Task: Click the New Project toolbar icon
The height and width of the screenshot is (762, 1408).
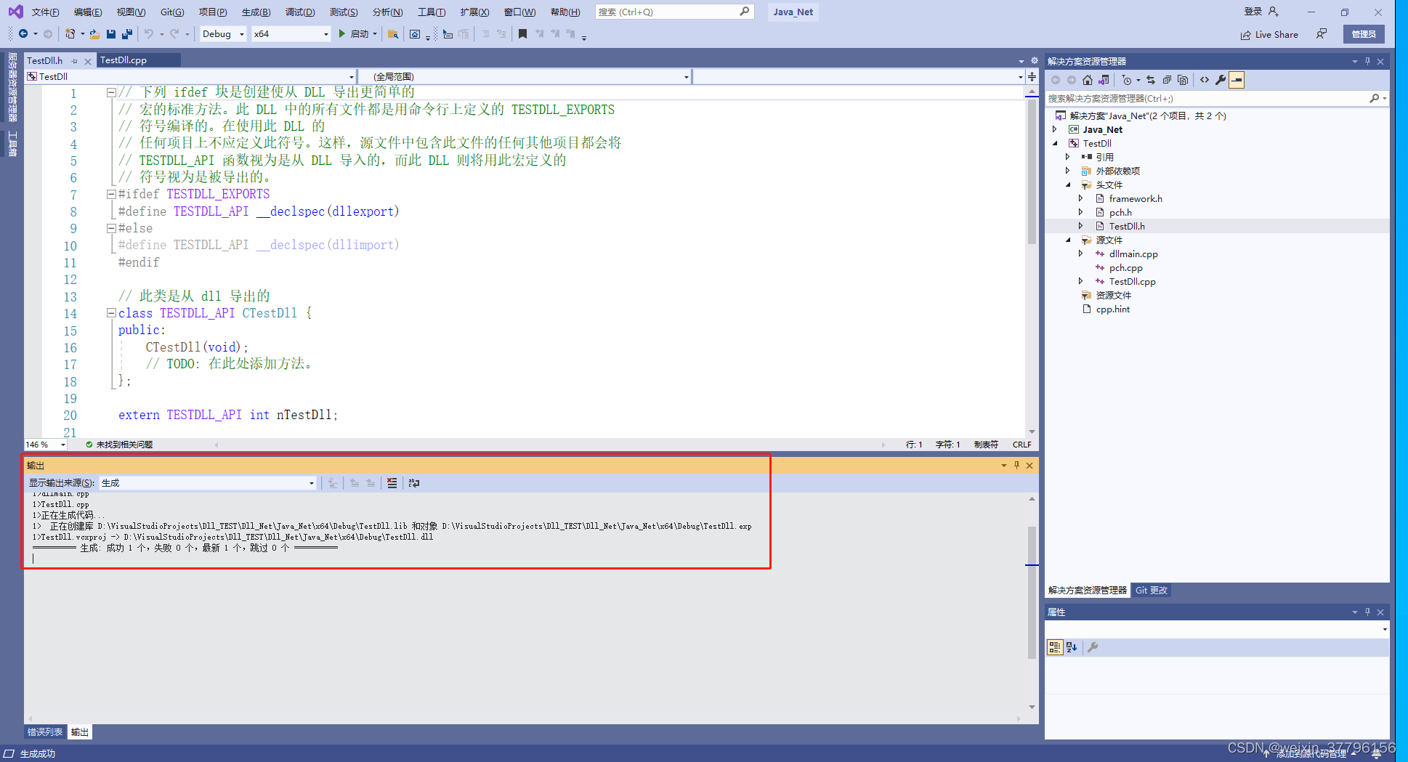Action: pos(70,34)
